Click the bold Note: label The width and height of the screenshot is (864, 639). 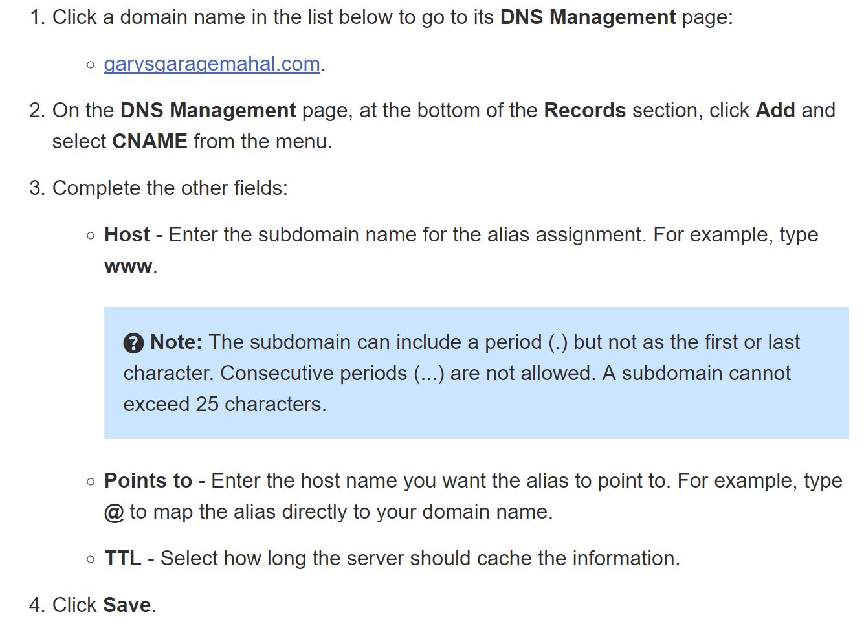(176, 342)
